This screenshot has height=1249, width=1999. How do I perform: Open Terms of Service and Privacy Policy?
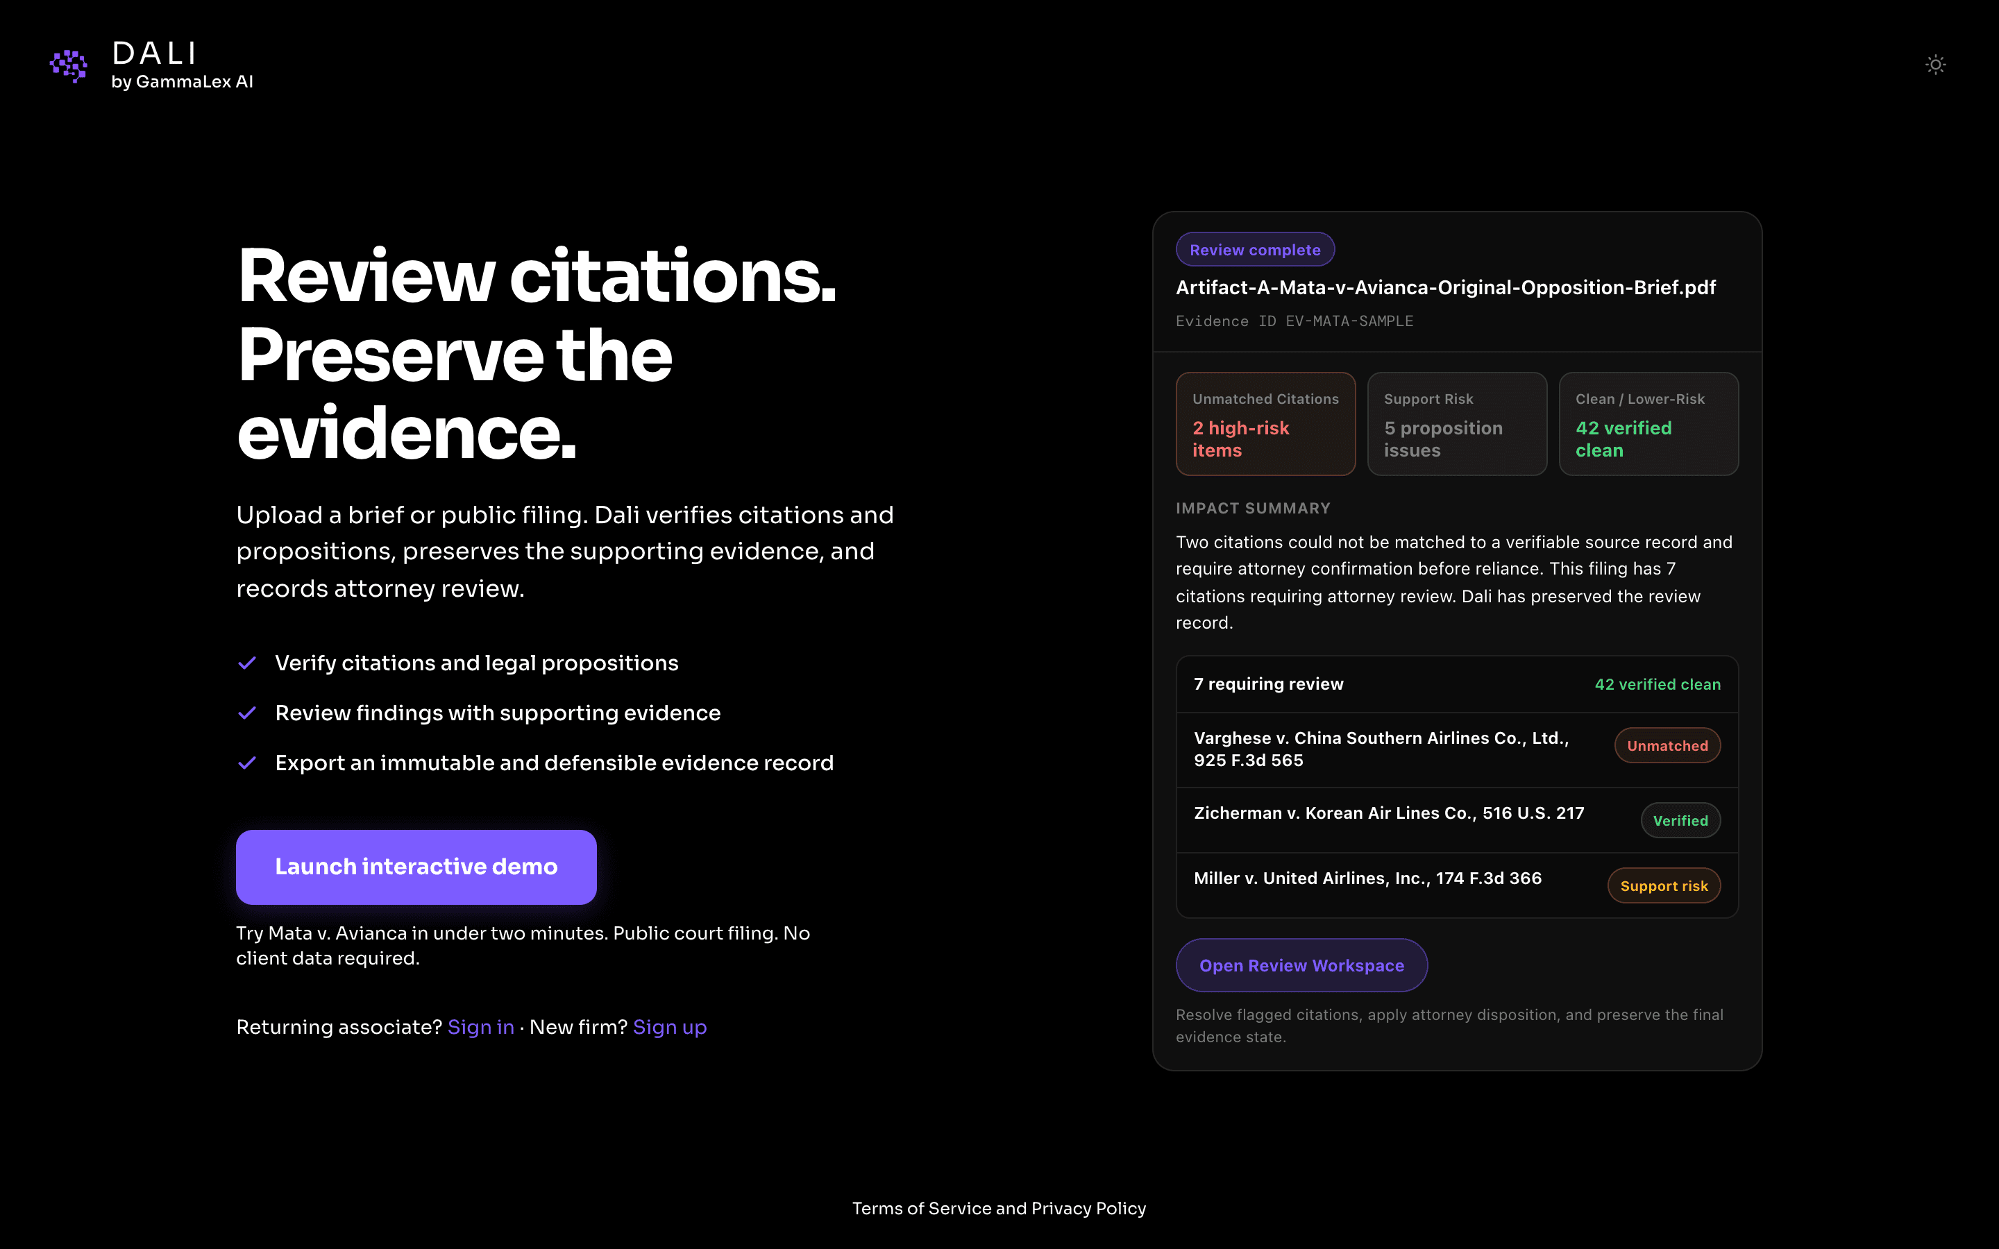[999, 1207]
